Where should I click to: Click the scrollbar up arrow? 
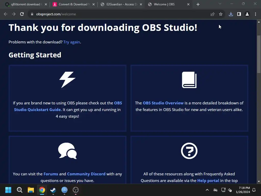(259, 22)
